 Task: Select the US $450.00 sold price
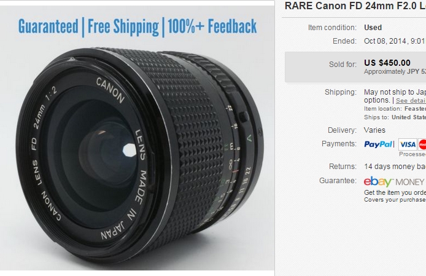pyautogui.click(x=387, y=63)
